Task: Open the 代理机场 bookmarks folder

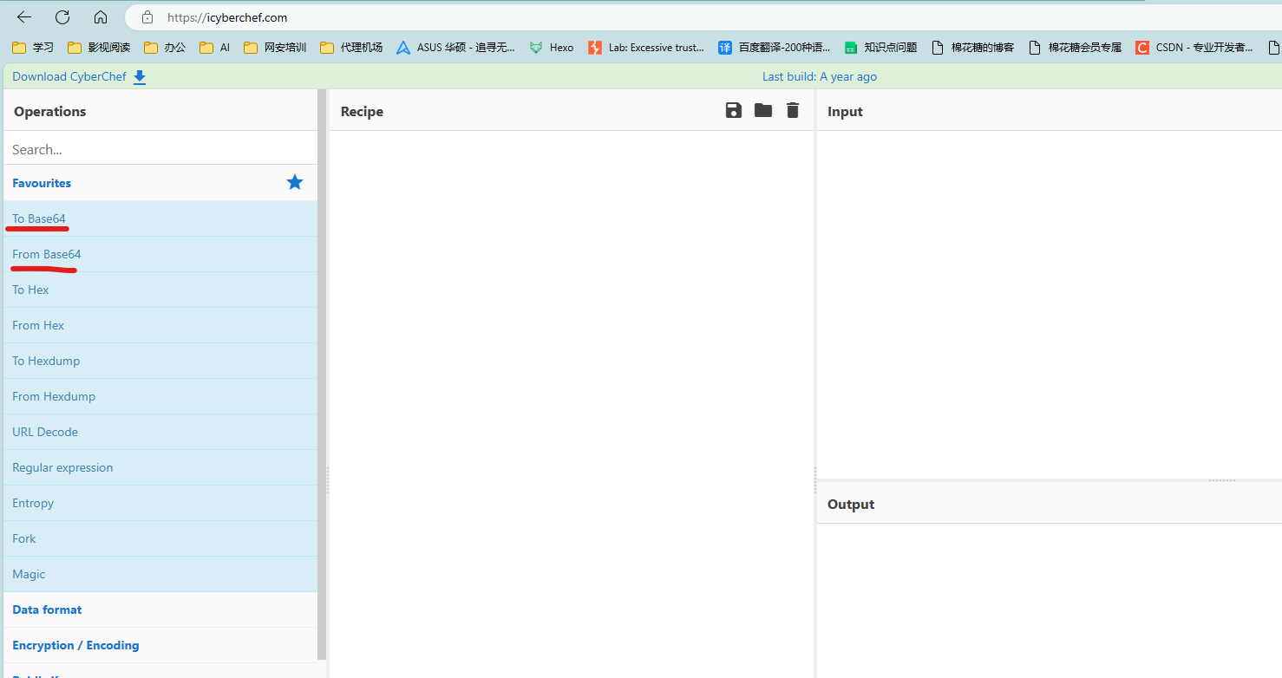Action: pyautogui.click(x=351, y=48)
